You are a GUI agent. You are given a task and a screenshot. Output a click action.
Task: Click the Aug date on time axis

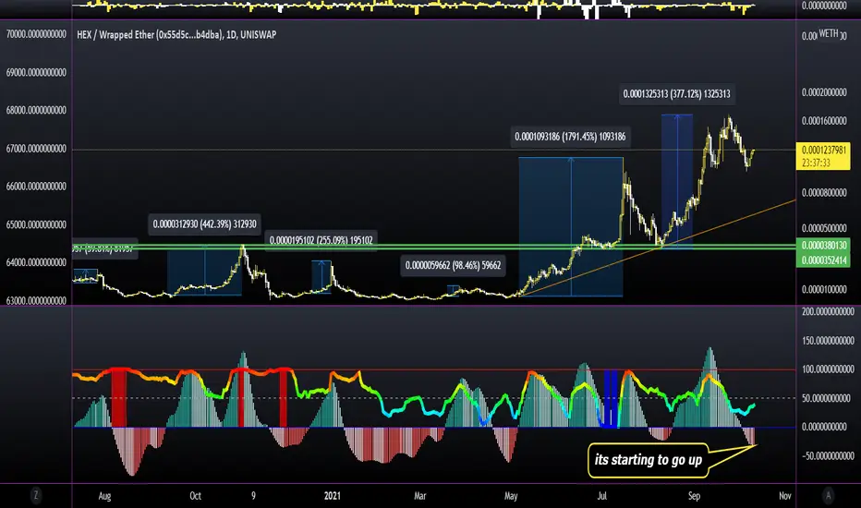[x=104, y=496]
